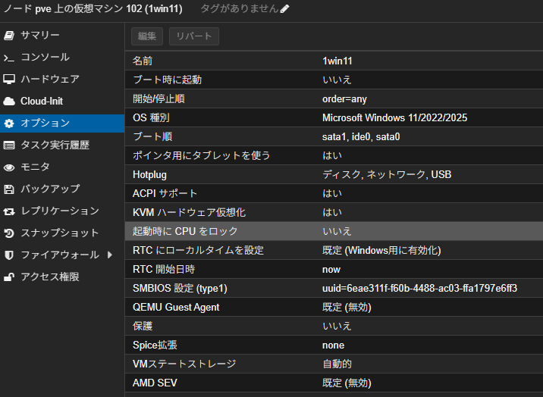Click the order=any value
Image resolution: width=543 pixels, height=397 pixels.
pyautogui.click(x=344, y=99)
